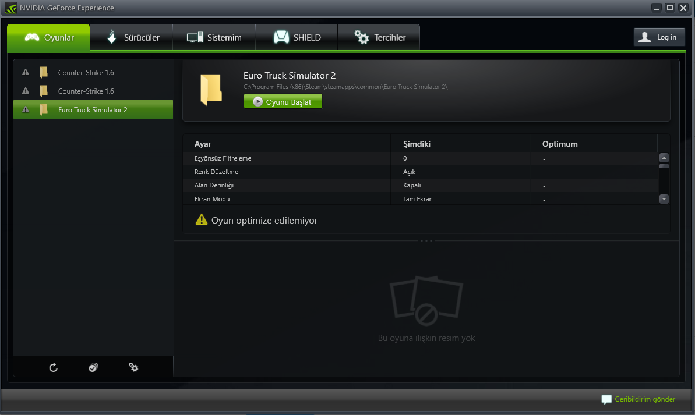This screenshot has height=415, width=695.
Task: Click the Bu oyuna ilişkin resim yok text
Action: 426,338
